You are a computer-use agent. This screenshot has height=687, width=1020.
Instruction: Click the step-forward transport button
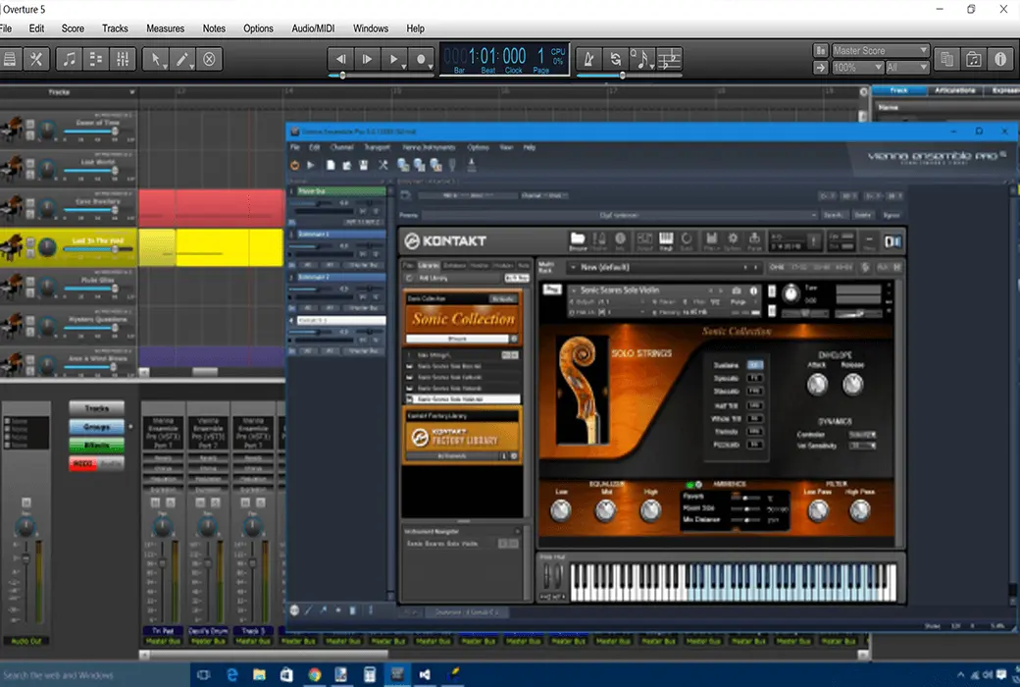pos(367,59)
